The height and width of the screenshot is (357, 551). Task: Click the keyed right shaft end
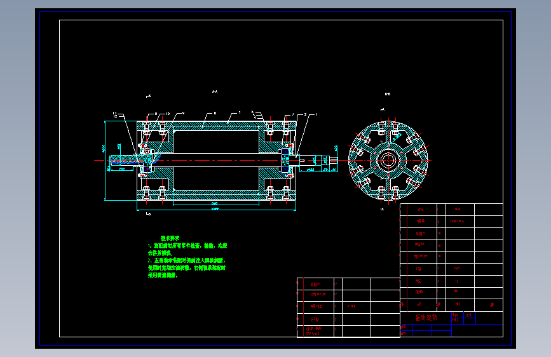[x=334, y=160]
